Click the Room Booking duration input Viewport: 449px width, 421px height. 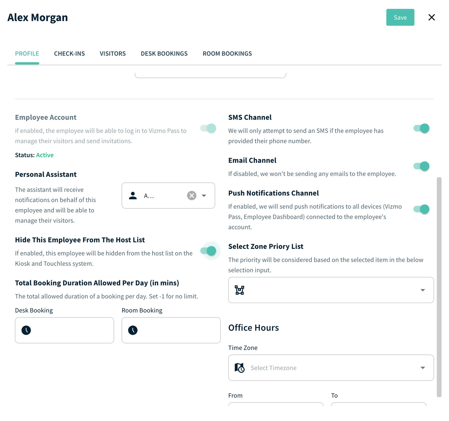click(171, 330)
